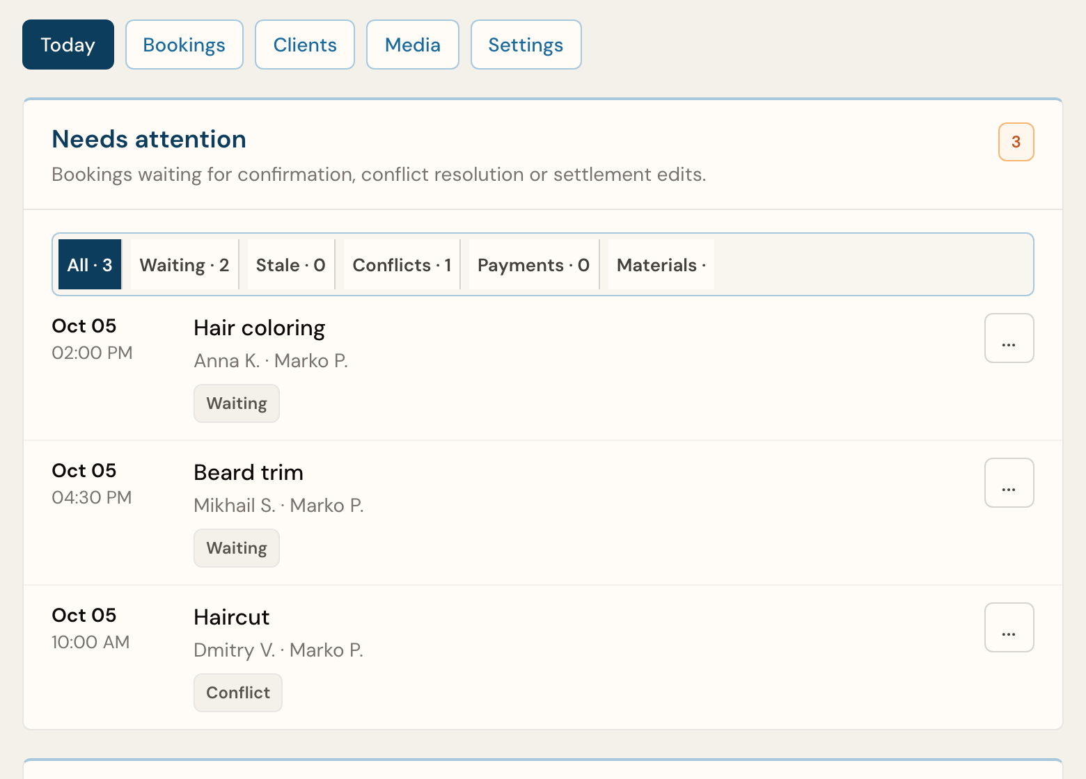The image size is (1086, 779).
Task: Select the All · 3 filter
Action: click(x=90, y=264)
